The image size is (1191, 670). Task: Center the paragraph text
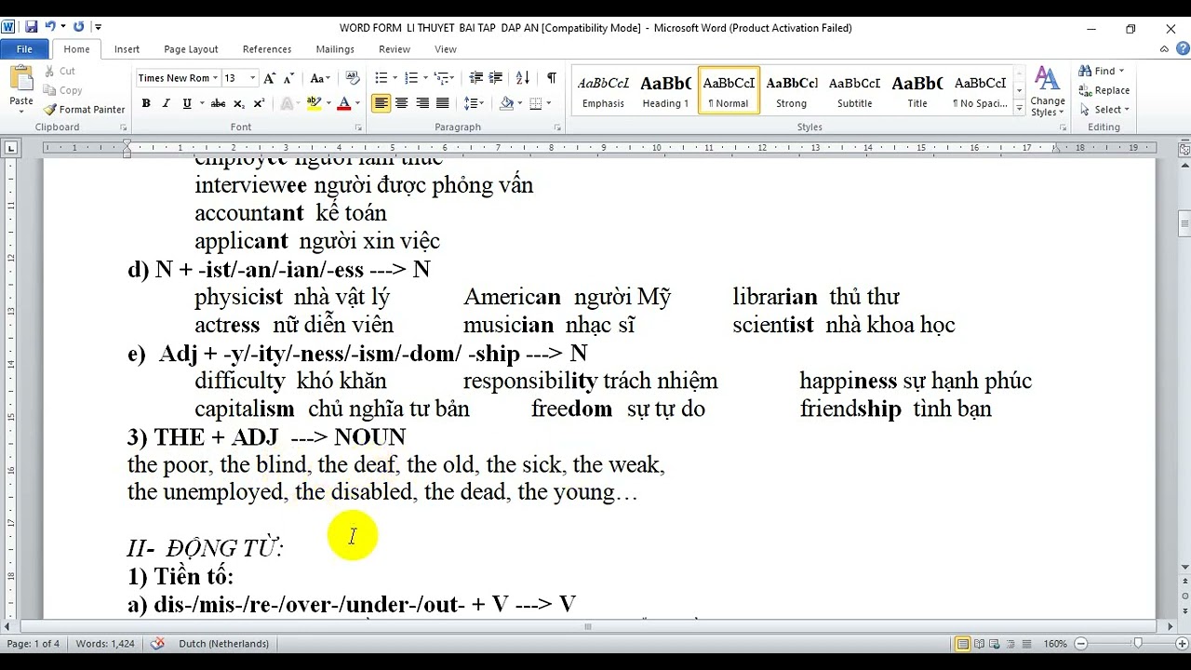pyautogui.click(x=402, y=103)
